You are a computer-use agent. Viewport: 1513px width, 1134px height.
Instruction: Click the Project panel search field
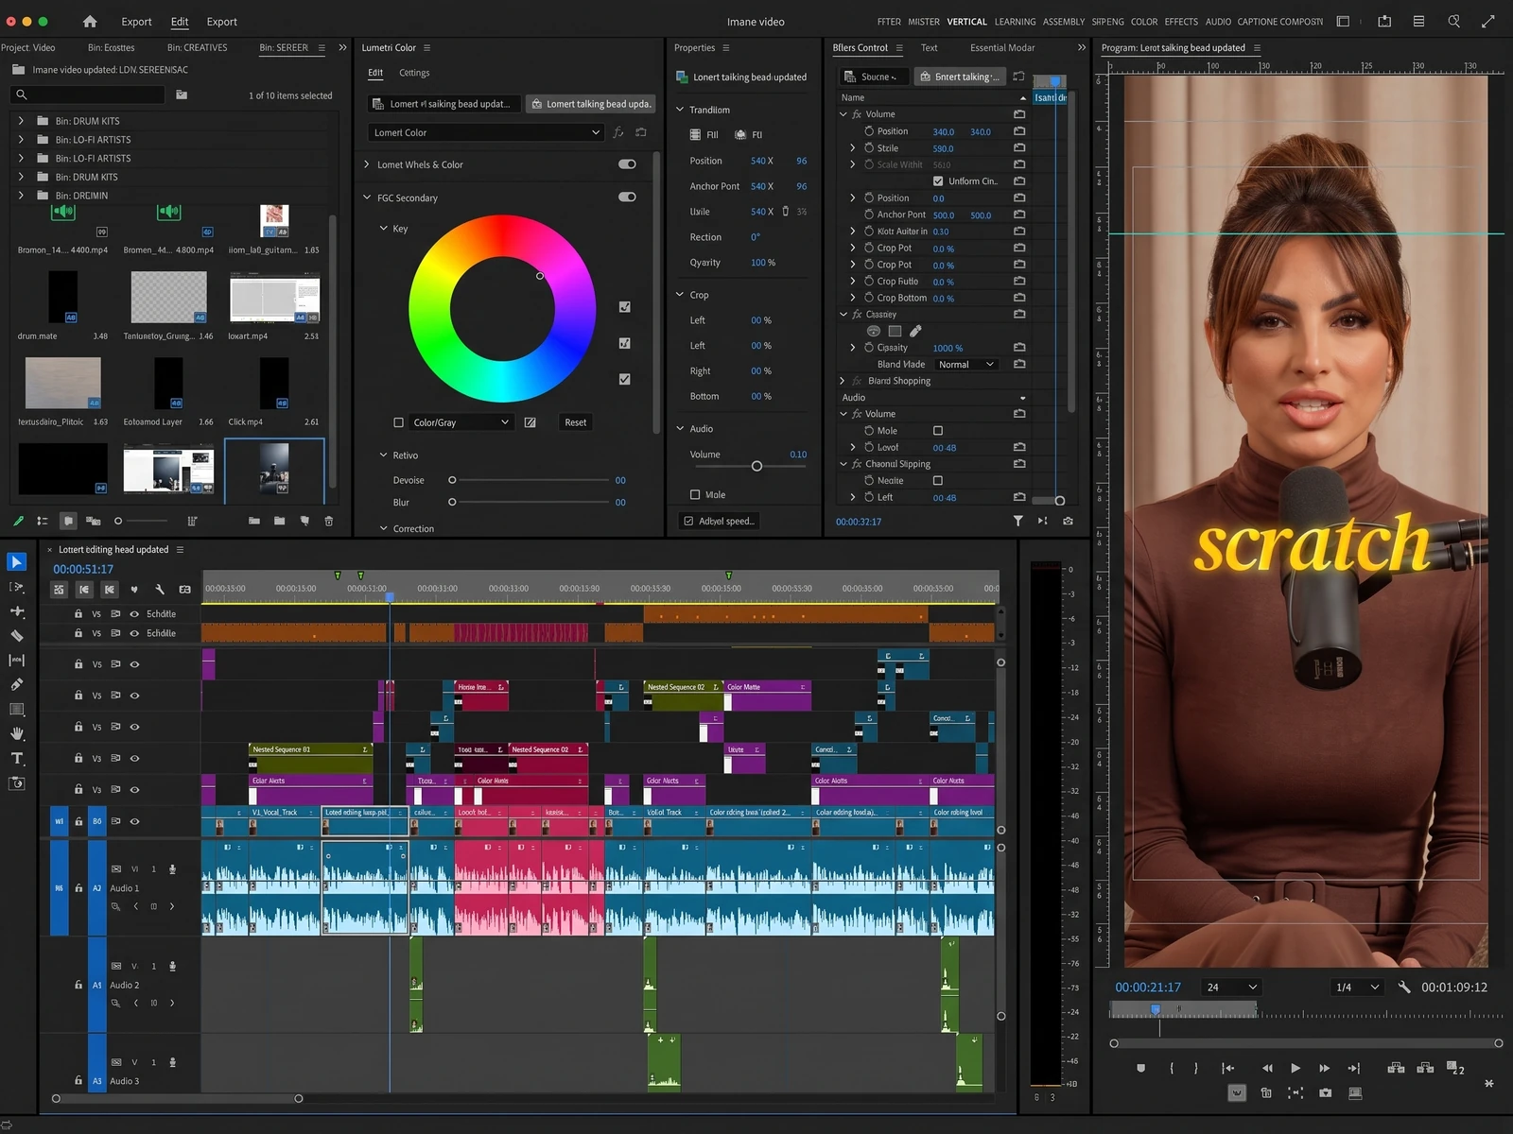[87, 94]
